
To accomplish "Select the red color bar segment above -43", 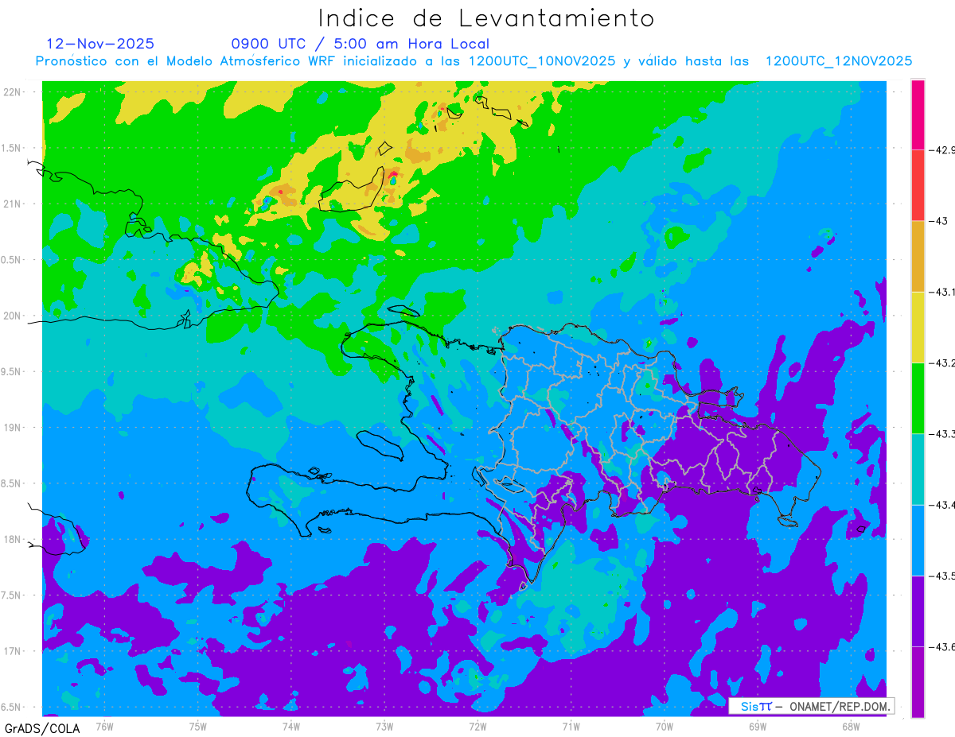I will tap(918, 185).
